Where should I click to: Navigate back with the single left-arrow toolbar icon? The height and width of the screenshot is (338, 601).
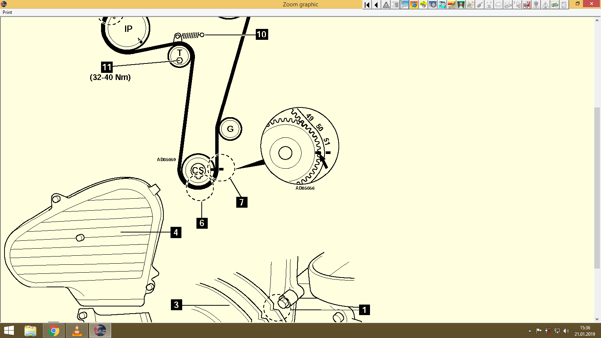(x=376, y=5)
